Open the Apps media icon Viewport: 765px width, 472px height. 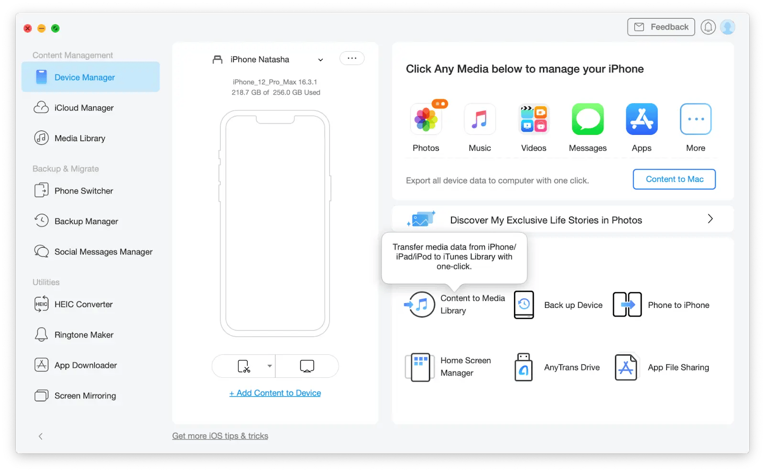click(x=642, y=119)
